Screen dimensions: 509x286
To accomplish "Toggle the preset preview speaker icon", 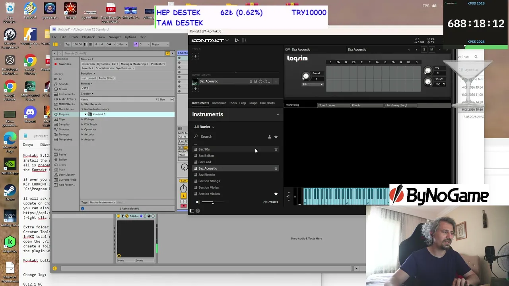I will [198, 202].
